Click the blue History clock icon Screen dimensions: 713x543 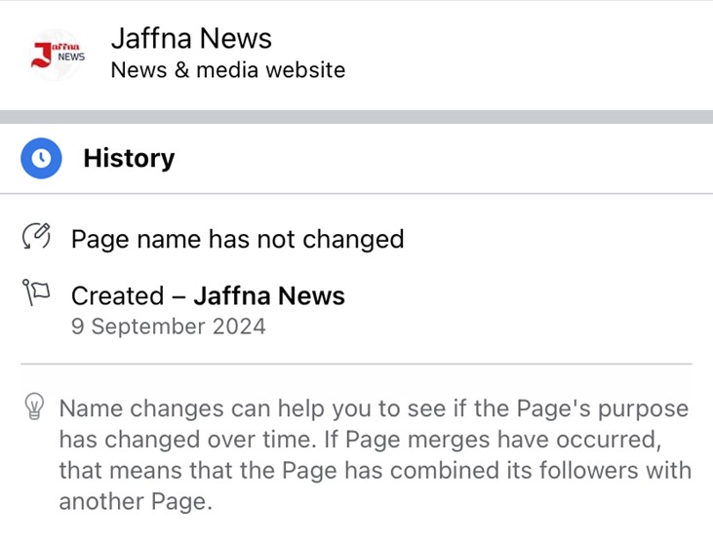pyautogui.click(x=41, y=158)
